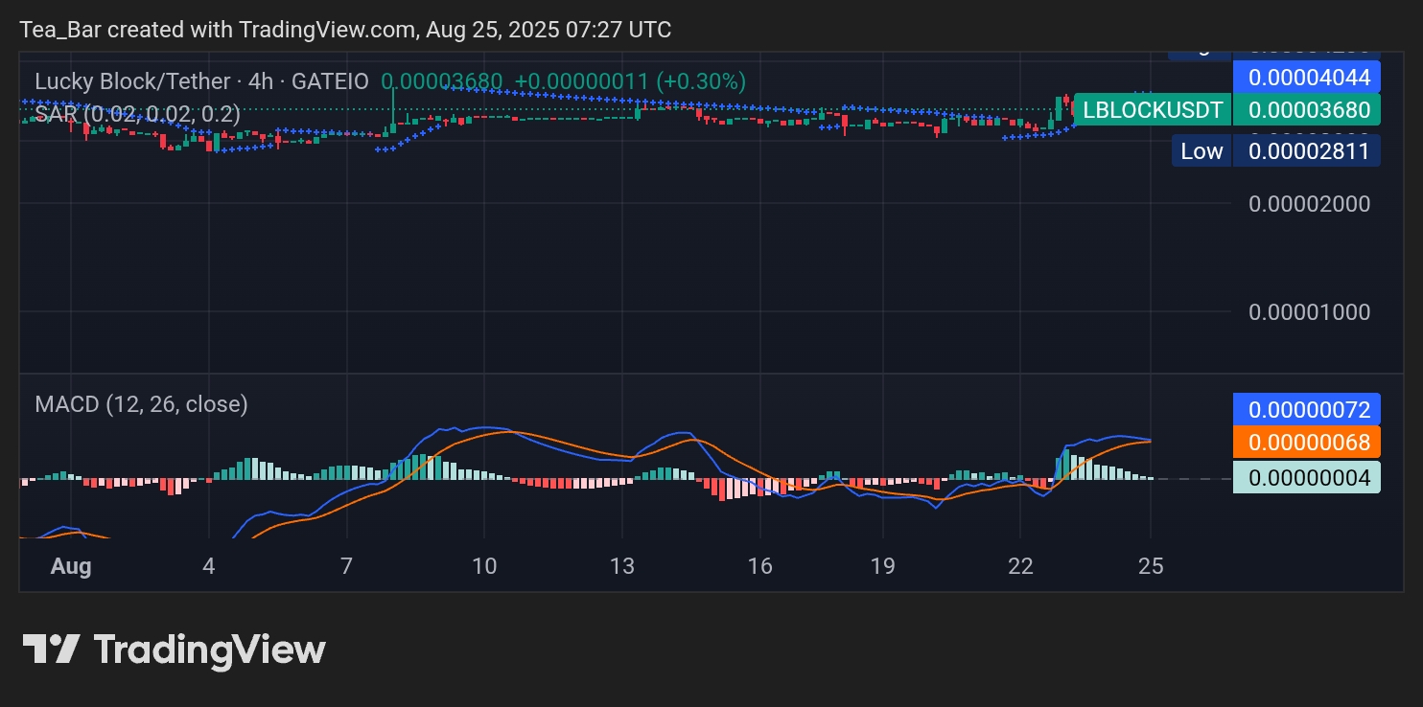
Task: Click the date axis label 25
Action: pyautogui.click(x=1151, y=566)
